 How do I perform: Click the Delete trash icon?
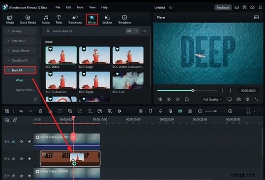point(40,111)
